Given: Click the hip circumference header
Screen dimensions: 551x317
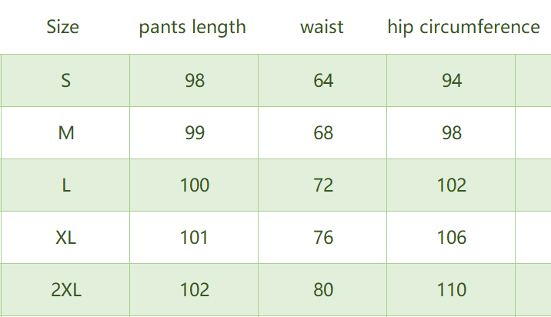Looking at the screenshot, I should (463, 28).
